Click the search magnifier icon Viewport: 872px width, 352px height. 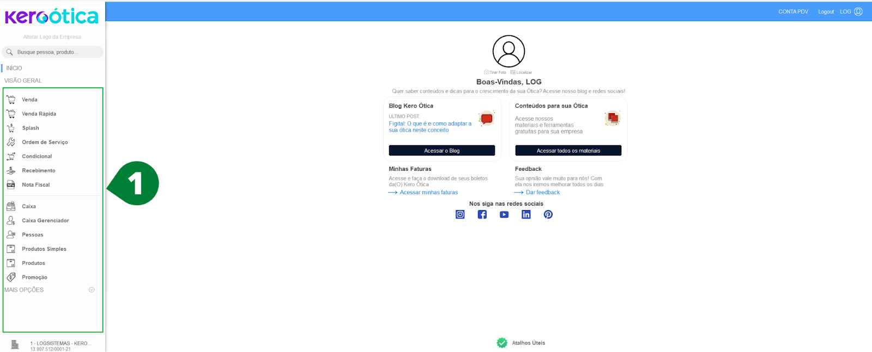pos(9,52)
